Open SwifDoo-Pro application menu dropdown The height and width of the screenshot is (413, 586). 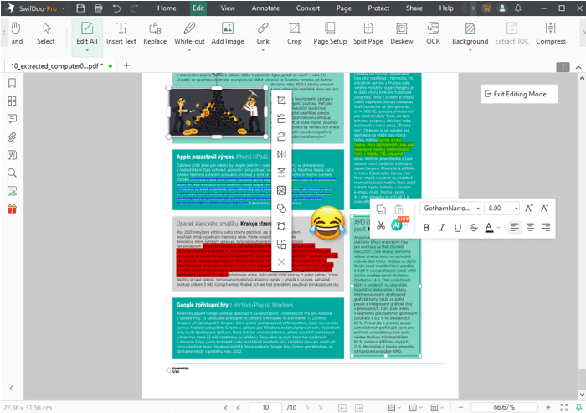pyautogui.click(x=64, y=8)
